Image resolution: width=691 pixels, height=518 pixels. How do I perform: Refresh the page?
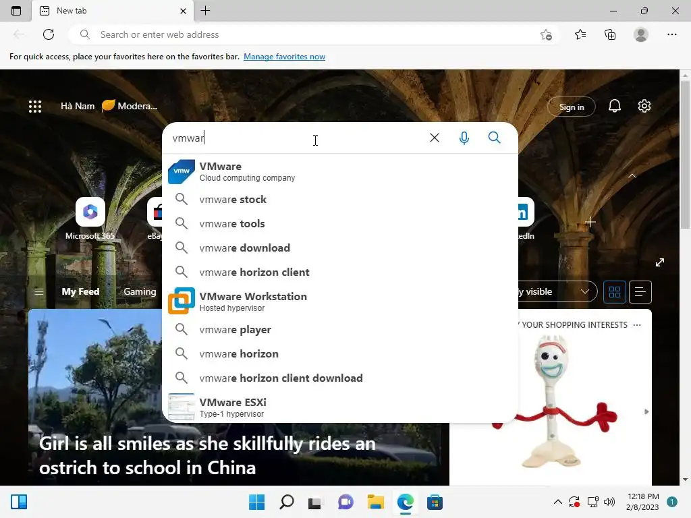coord(49,34)
